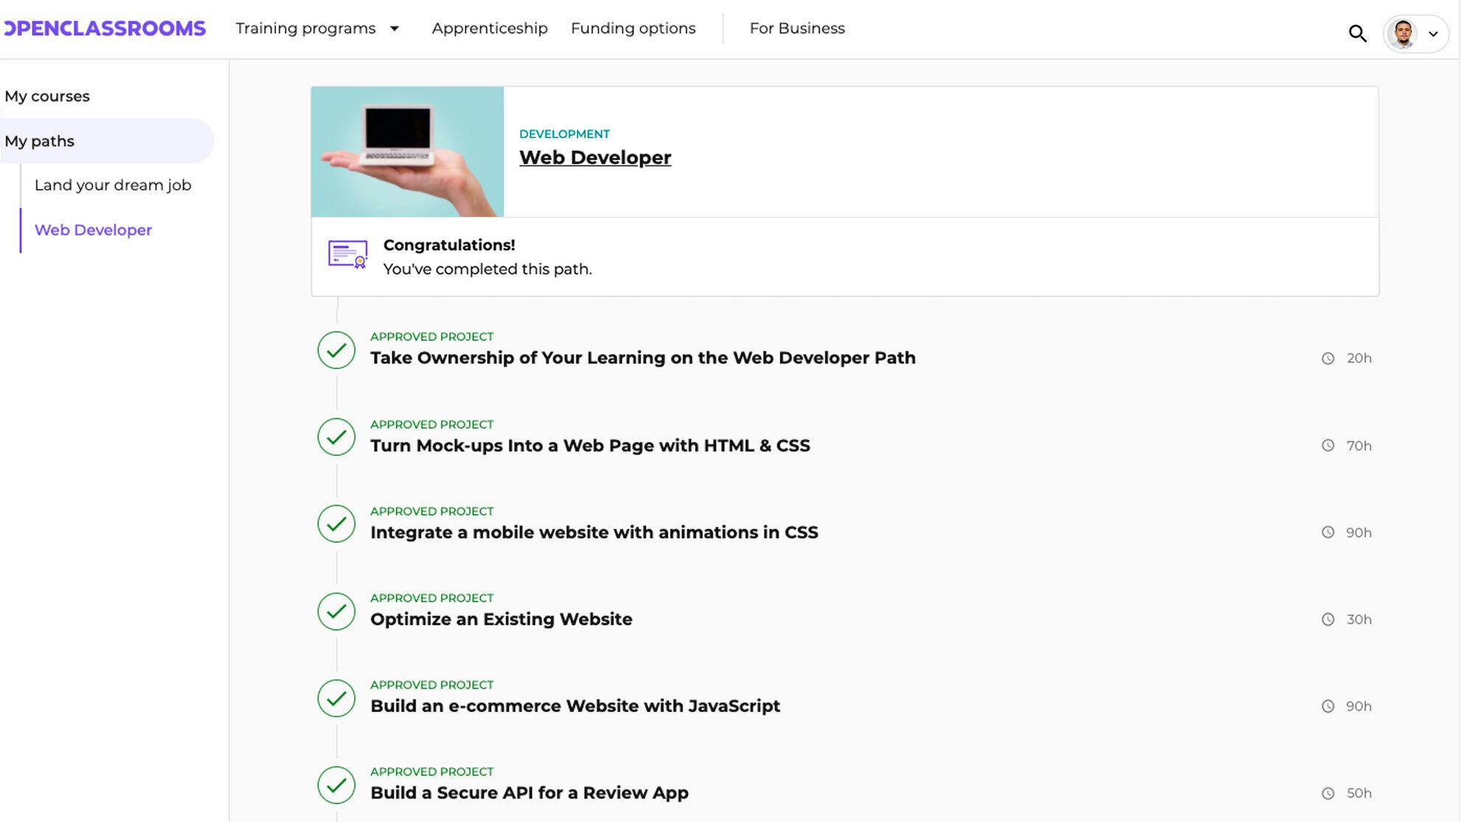
Task: Click the certificate icon beside Congratulations
Action: (348, 255)
